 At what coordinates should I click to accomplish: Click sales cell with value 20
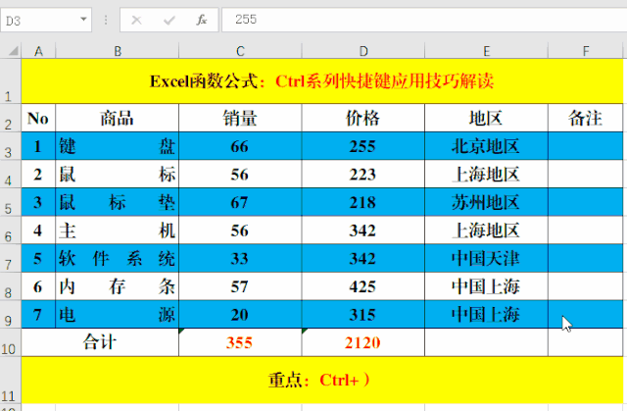tap(240, 315)
